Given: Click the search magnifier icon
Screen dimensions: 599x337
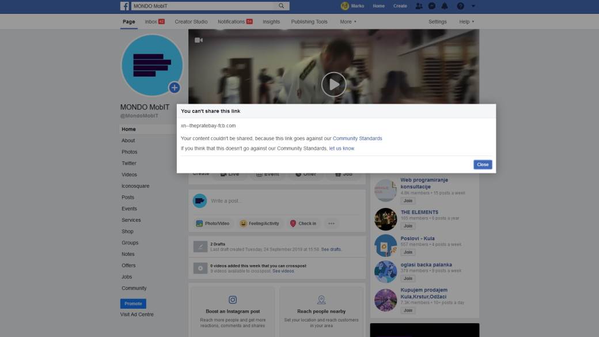Looking at the screenshot, I should (x=282, y=6).
